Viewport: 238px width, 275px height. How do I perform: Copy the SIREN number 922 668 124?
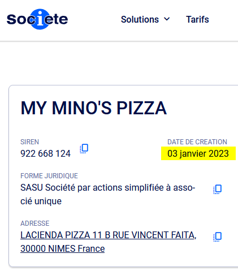[x=84, y=149]
